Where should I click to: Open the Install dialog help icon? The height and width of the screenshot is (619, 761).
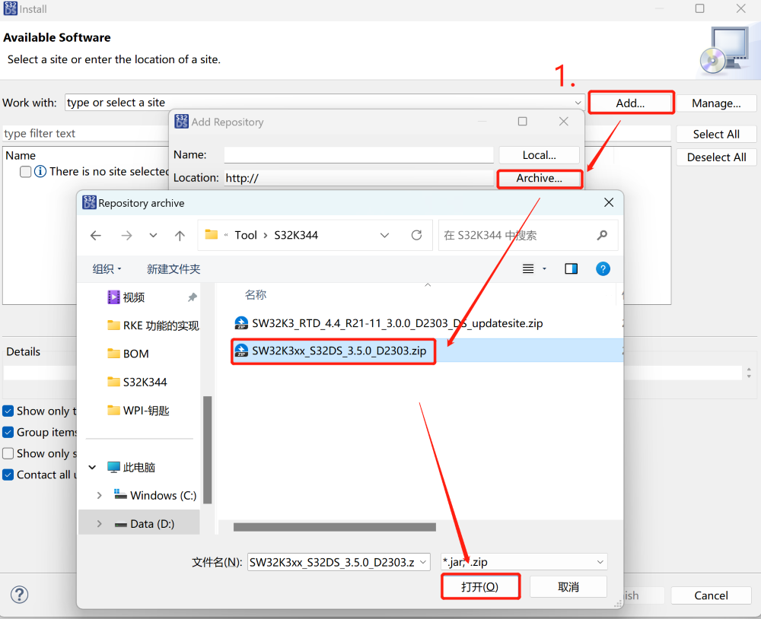tap(20, 595)
